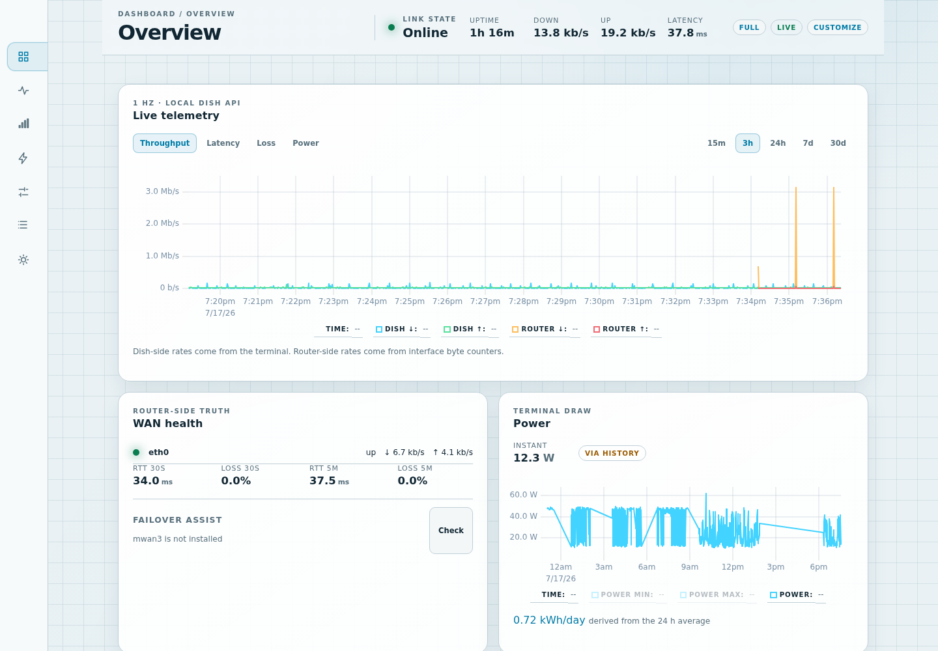Viewport: 938px width, 651px height.
Task: Open the dashboard grid icon in sidebar
Action: [x=23, y=57]
